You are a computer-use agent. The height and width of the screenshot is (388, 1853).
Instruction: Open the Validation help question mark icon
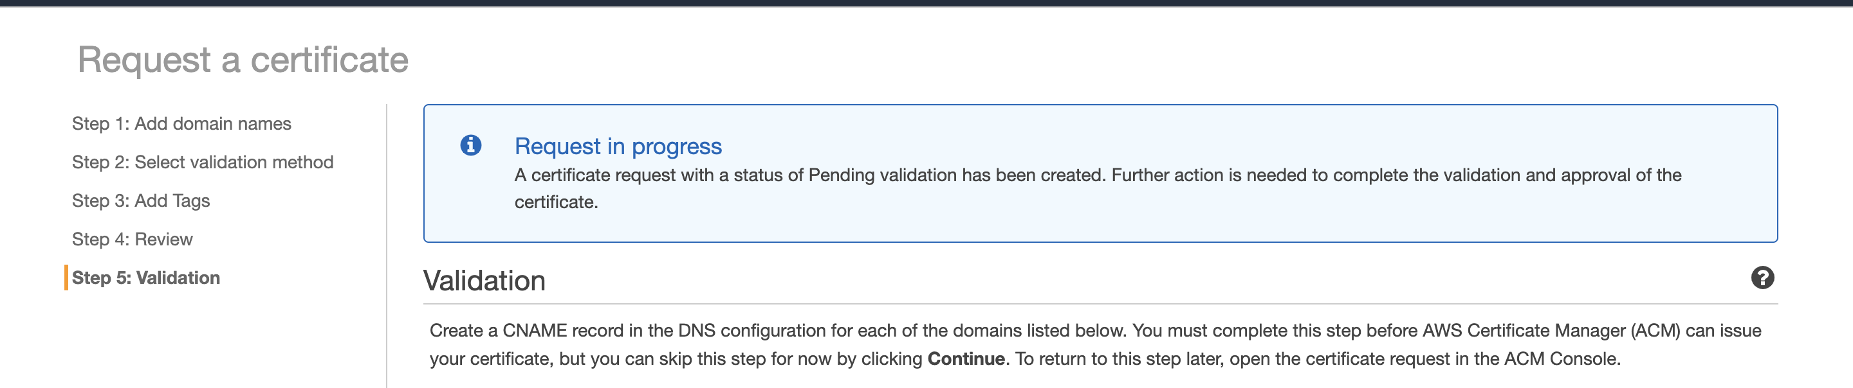click(1762, 278)
